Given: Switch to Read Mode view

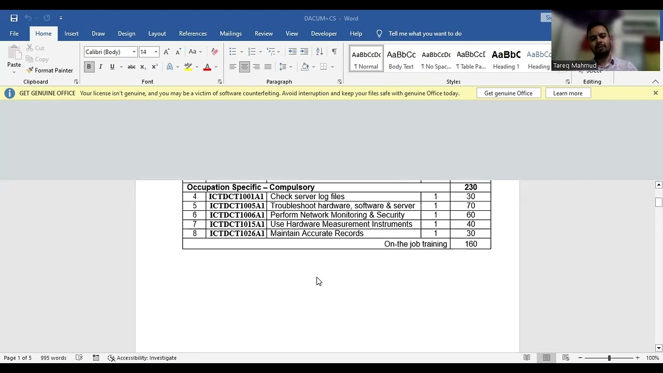Looking at the screenshot, I should (x=527, y=358).
